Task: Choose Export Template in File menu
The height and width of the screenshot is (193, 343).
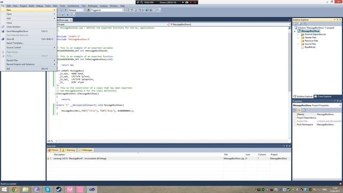Action: click(x=29, y=43)
